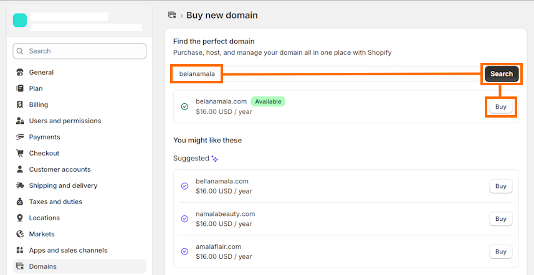
Task: Open Users and permissions
Action: [79, 121]
